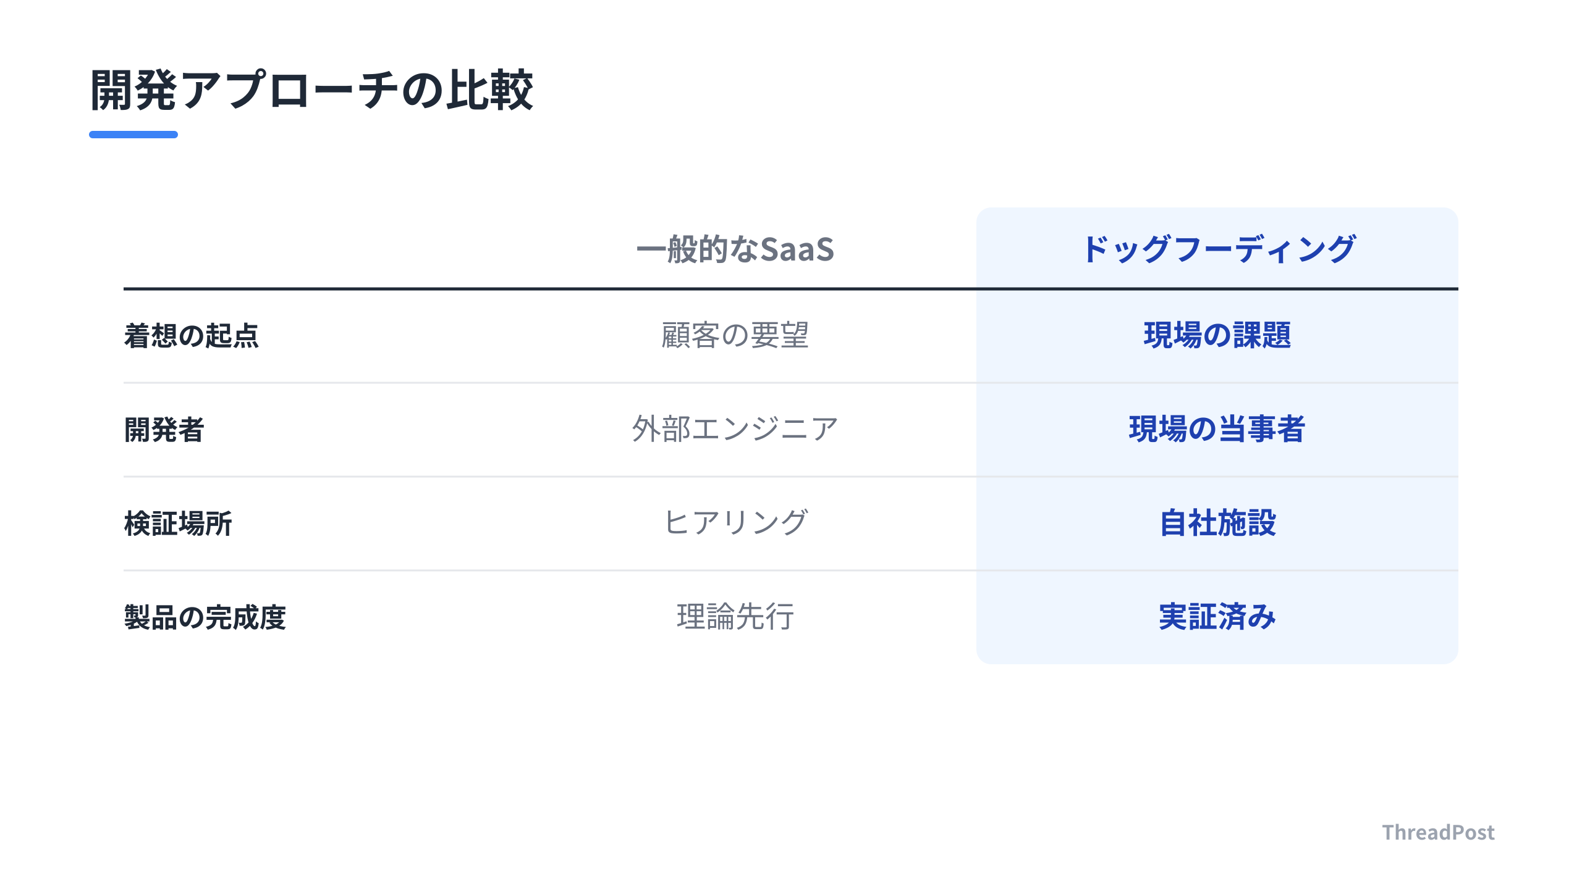Viewport: 1582px width, 889px height.
Task: Select the ドッグフーディング column header
Action: [1217, 249]
